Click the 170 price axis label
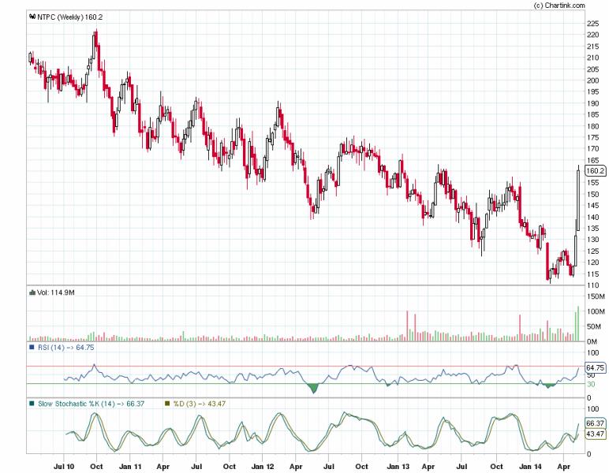 coord(592,149)
